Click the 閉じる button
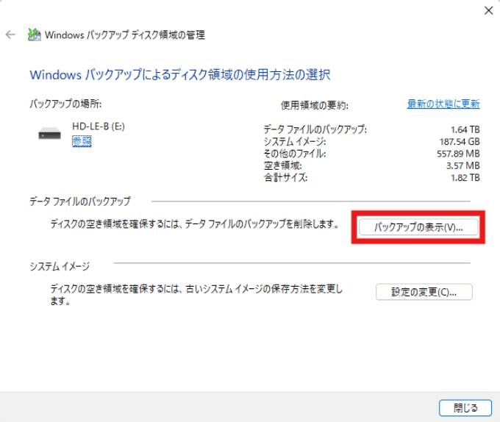 (465, 407)
